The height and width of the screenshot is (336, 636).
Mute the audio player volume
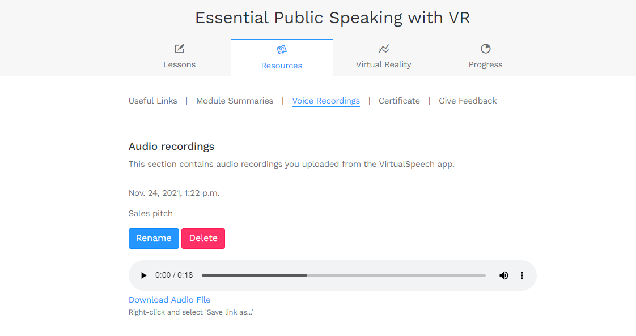[x=503, y=275]
